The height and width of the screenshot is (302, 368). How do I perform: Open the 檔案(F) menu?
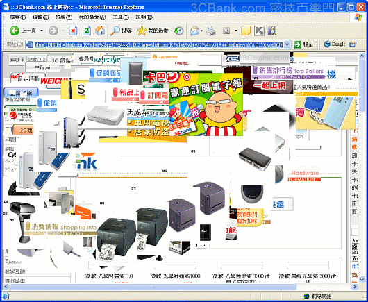pyautogui.click(x=17, y=17)
